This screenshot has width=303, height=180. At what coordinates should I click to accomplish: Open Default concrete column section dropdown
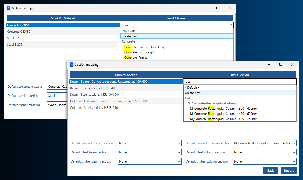(x=265, y=143)
